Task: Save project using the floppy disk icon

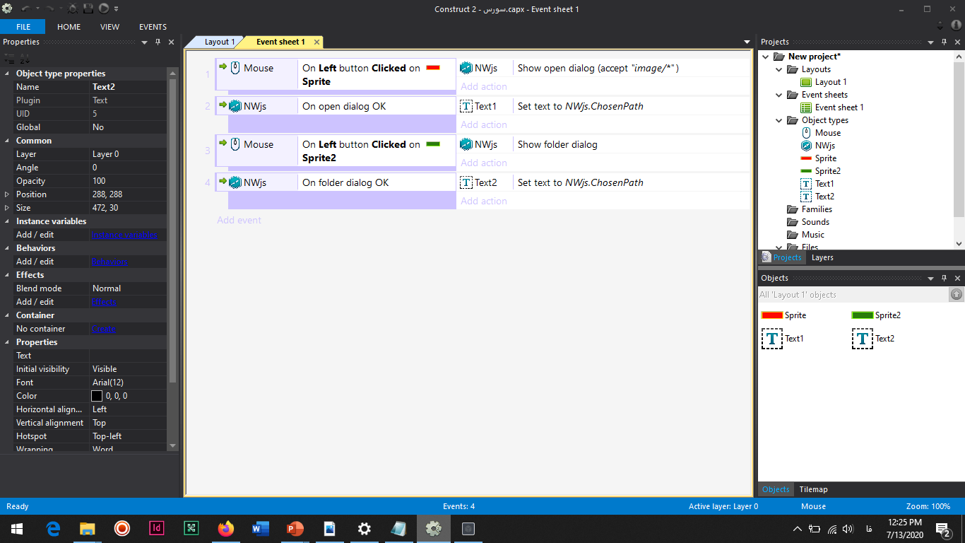Action: (x=88, y=8)
